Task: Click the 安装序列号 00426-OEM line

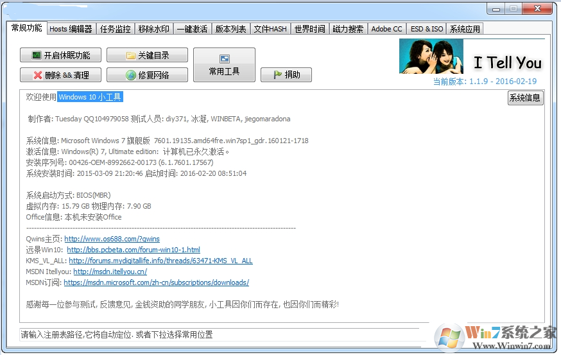Action: (119, 162)
